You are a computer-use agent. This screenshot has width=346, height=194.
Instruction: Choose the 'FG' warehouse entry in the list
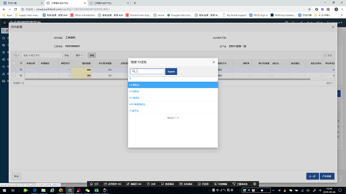coord(173,91)
